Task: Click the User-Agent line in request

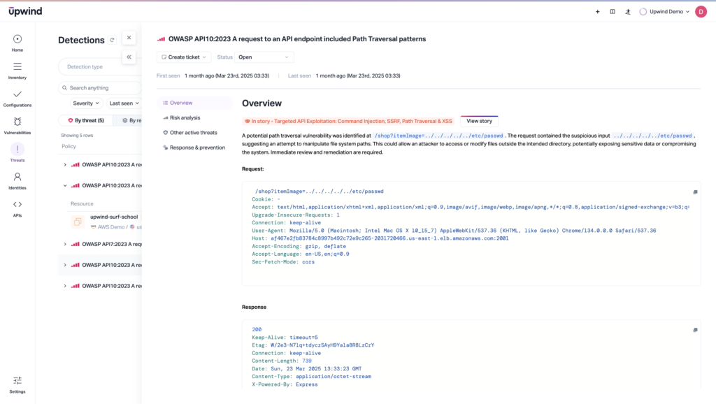Action: pyautogui.click(x=454, y=231)
